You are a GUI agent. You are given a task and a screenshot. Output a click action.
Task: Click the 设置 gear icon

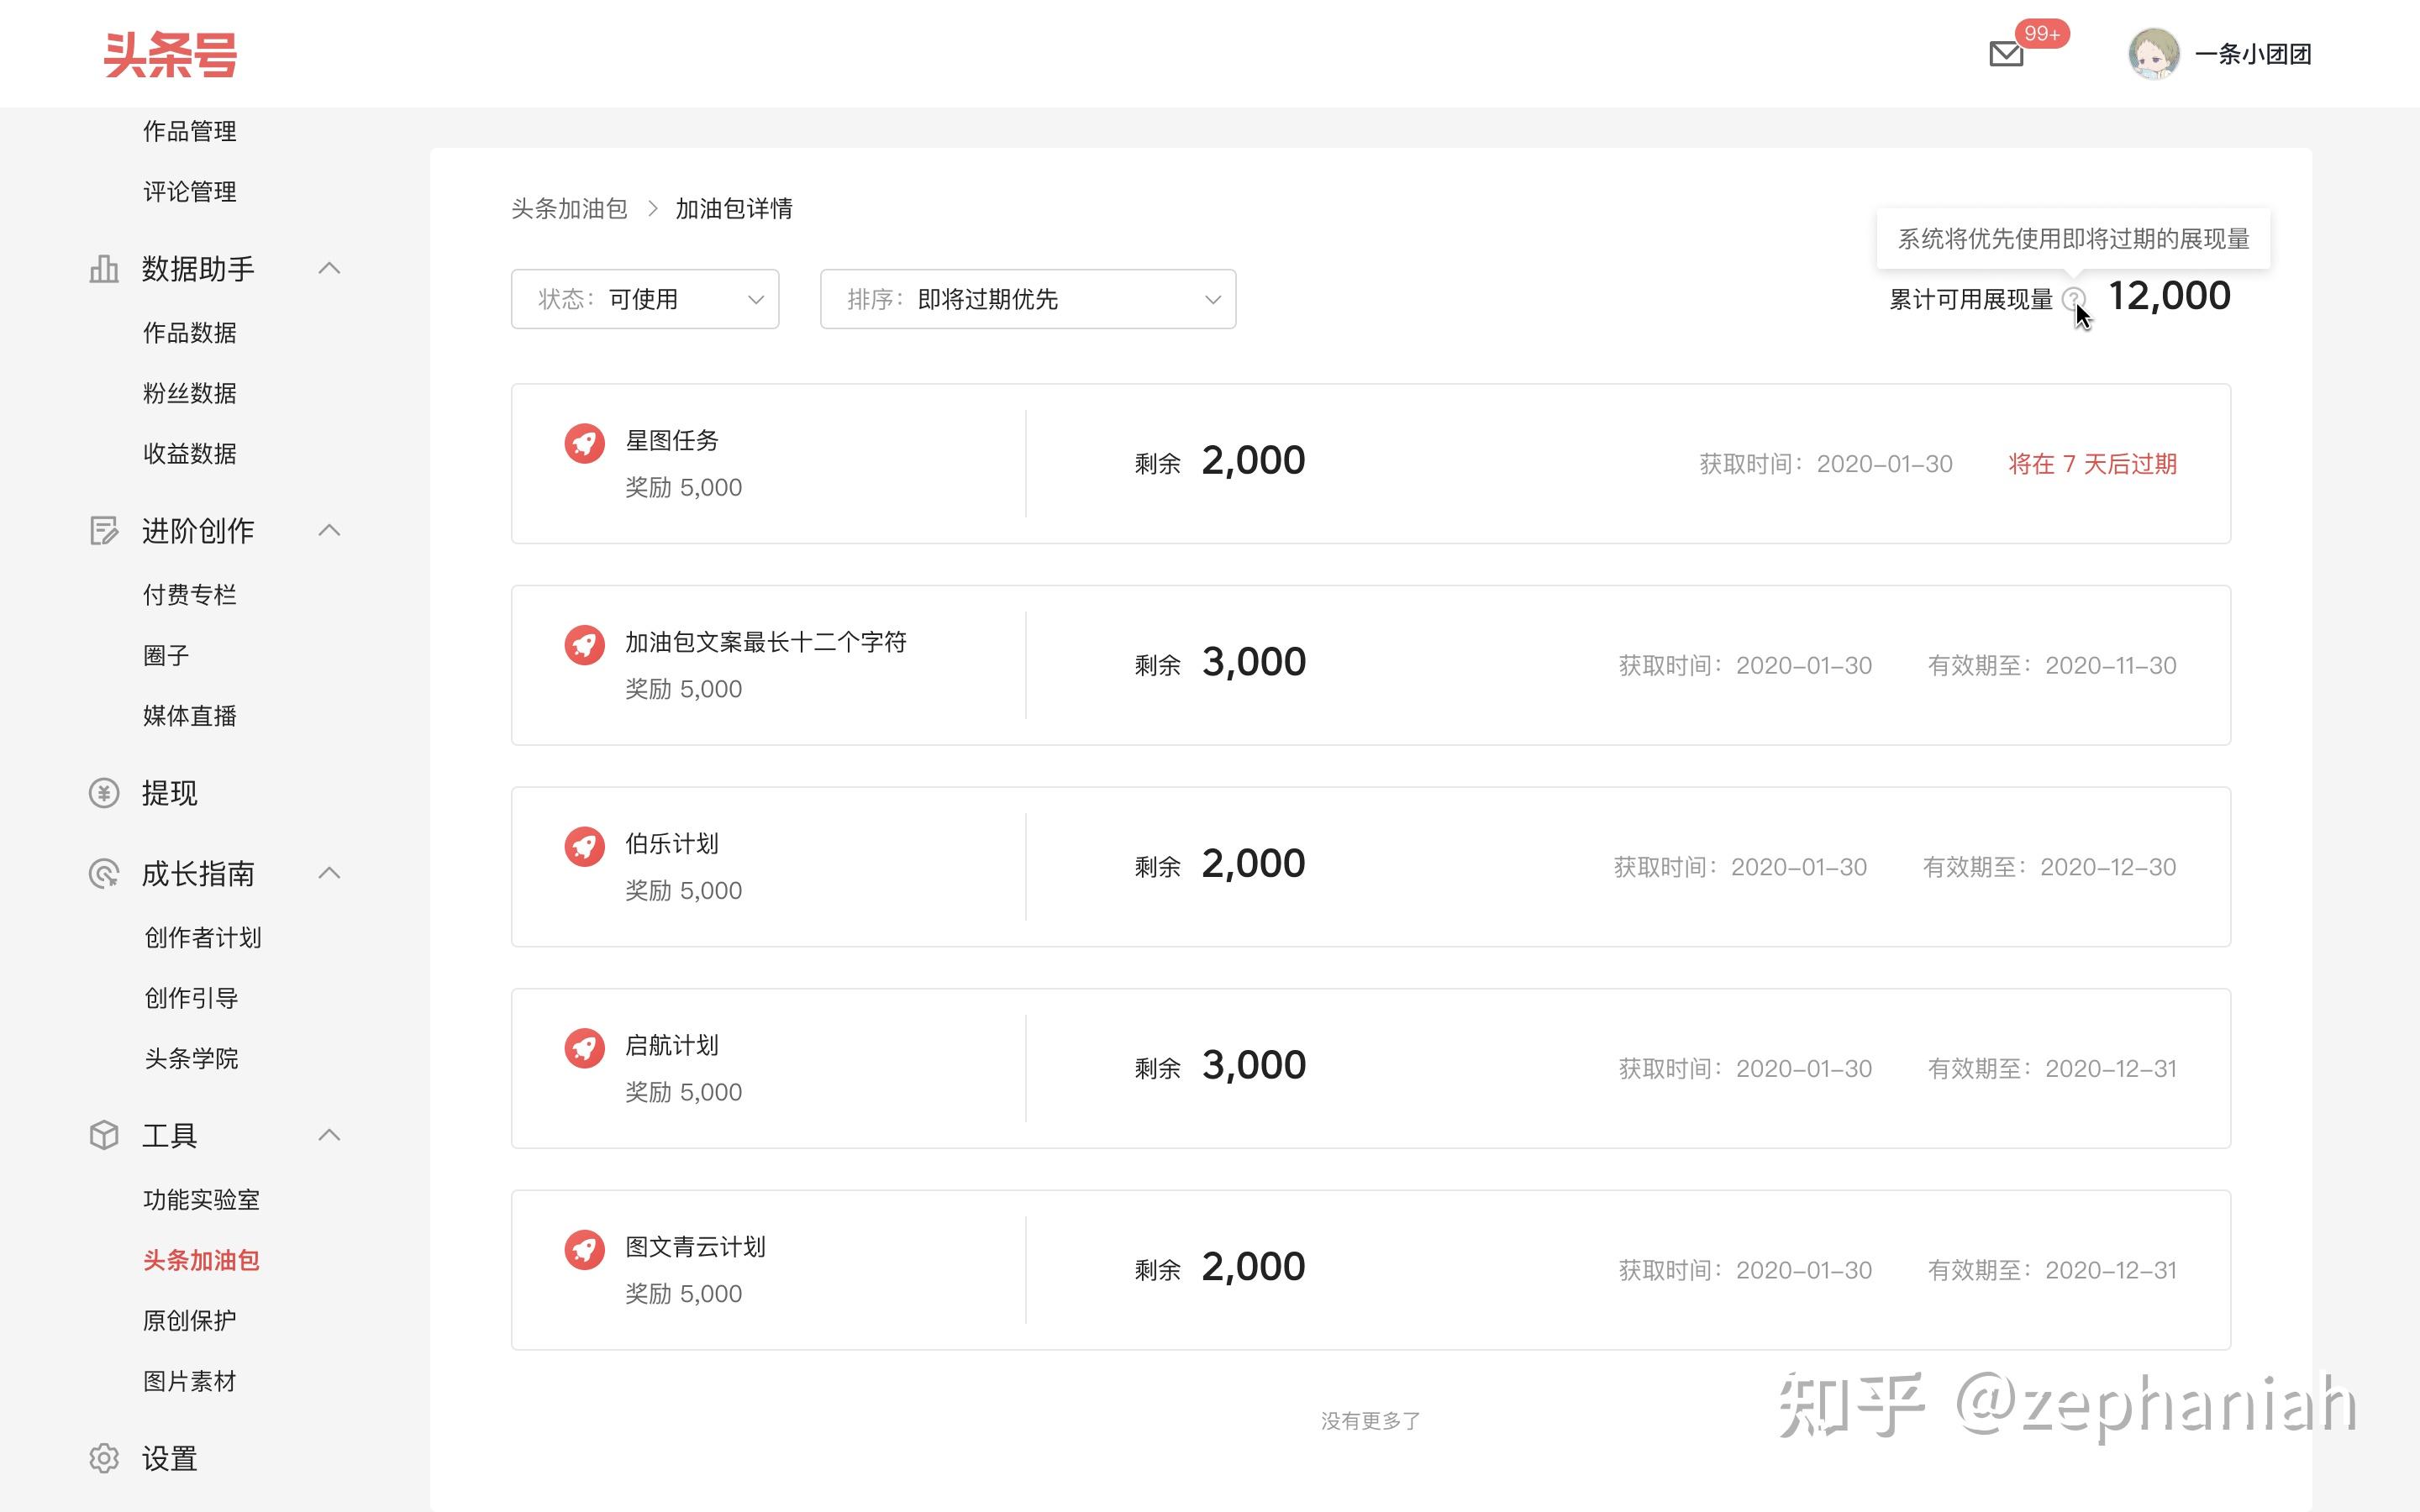click(104, 1458)
